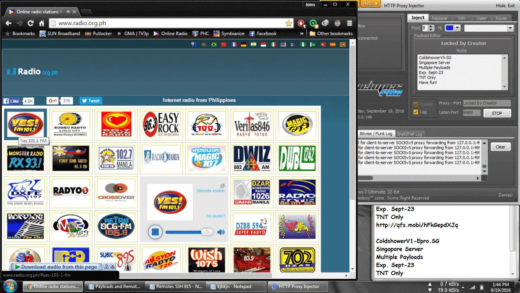Image resolution: width=520 pixels, height=293 pixels.
Task: Open the Chrome home page button
Action: pos(42,23)
